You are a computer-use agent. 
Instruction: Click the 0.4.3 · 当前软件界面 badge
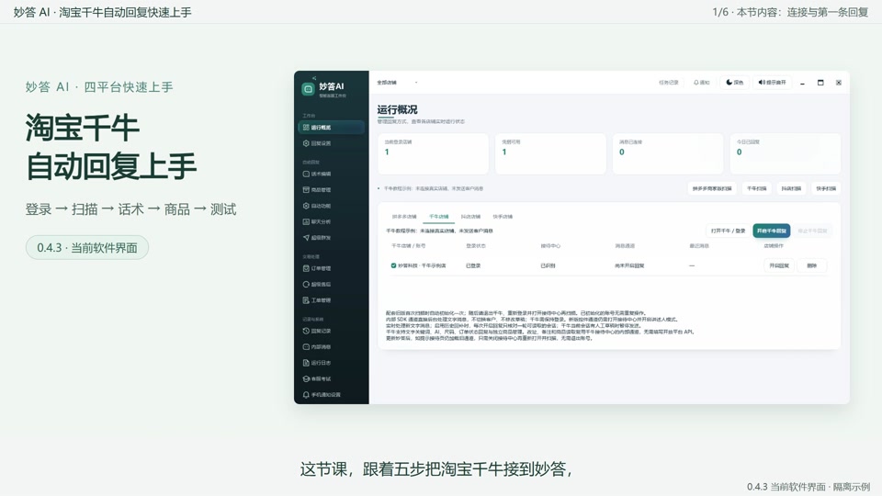pos(87,247)
